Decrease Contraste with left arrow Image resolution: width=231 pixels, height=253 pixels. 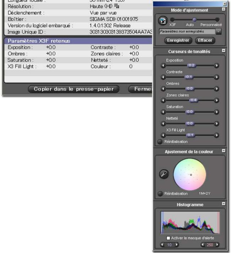(163, 77)
